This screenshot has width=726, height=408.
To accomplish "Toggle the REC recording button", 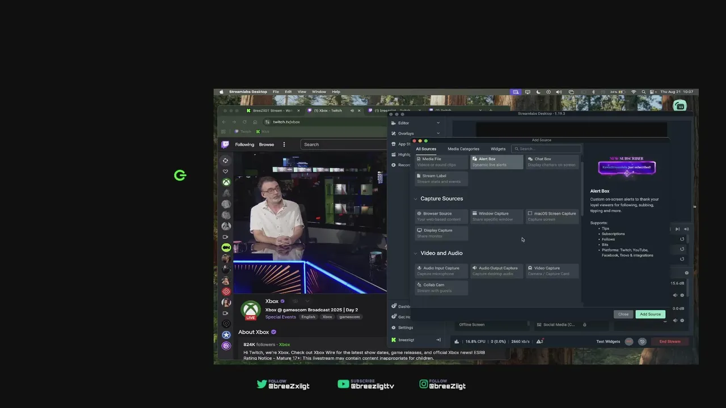I will [628, 342].
